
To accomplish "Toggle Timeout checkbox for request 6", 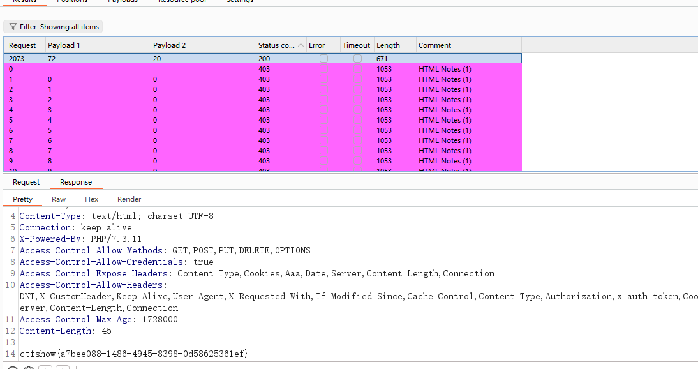I will tap(357, 130).
